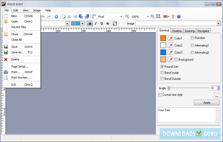Toggle bold formatting button
Viewport: 223px width, 142px height.
click(x=90, y=23)
